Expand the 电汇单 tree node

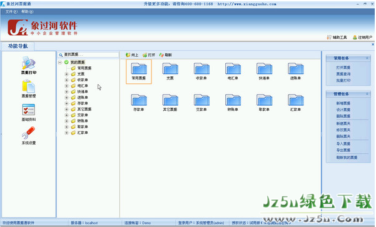click(x=66, y=86)
